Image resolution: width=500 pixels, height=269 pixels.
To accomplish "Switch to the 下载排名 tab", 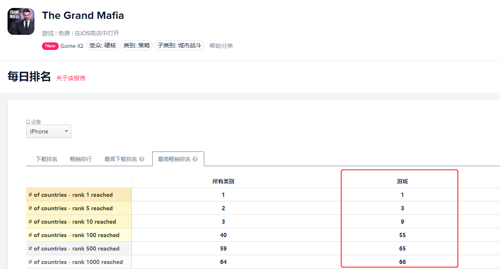I will [x=47, y=159].
